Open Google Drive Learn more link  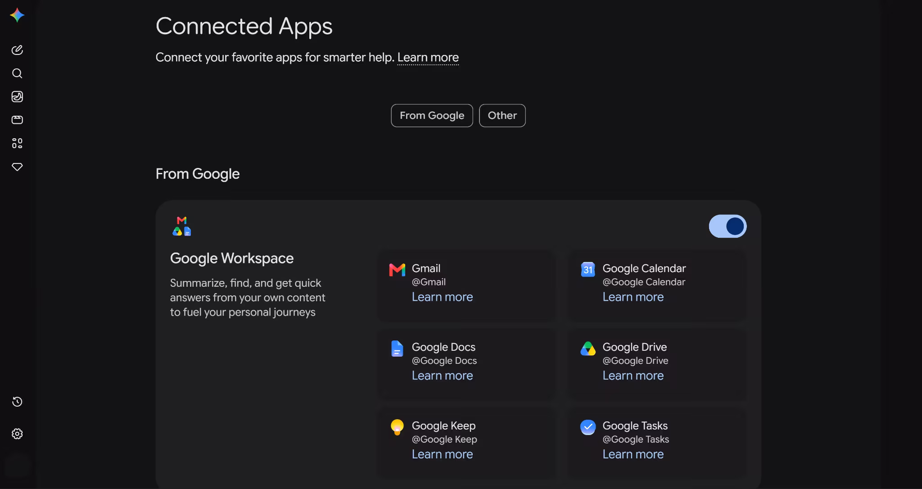pyautogui.click(x=633, y=376)
